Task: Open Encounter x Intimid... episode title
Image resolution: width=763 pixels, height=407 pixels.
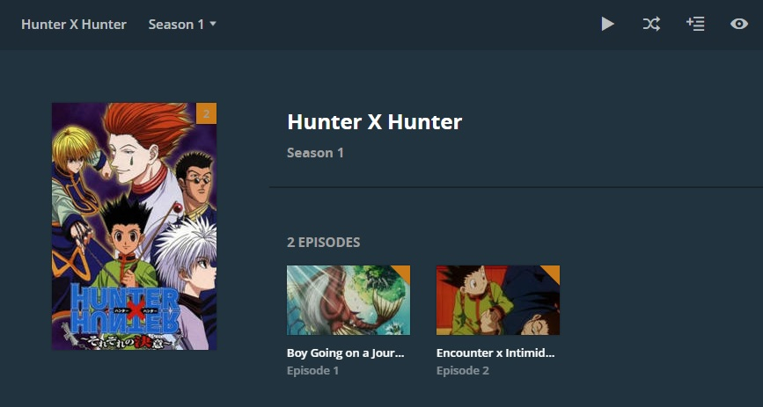Action: click(495, 353)
